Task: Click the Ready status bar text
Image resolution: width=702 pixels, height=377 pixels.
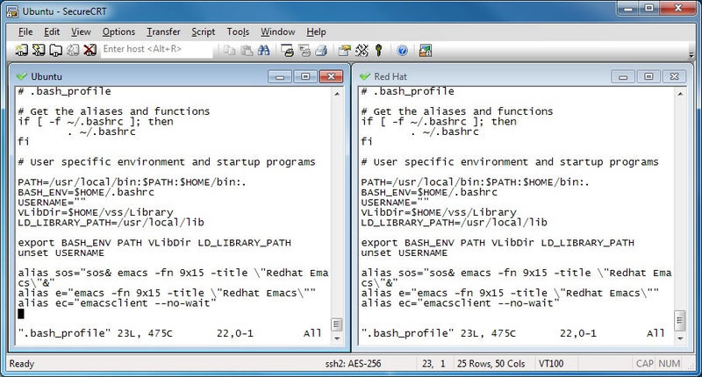Action: 21,364
